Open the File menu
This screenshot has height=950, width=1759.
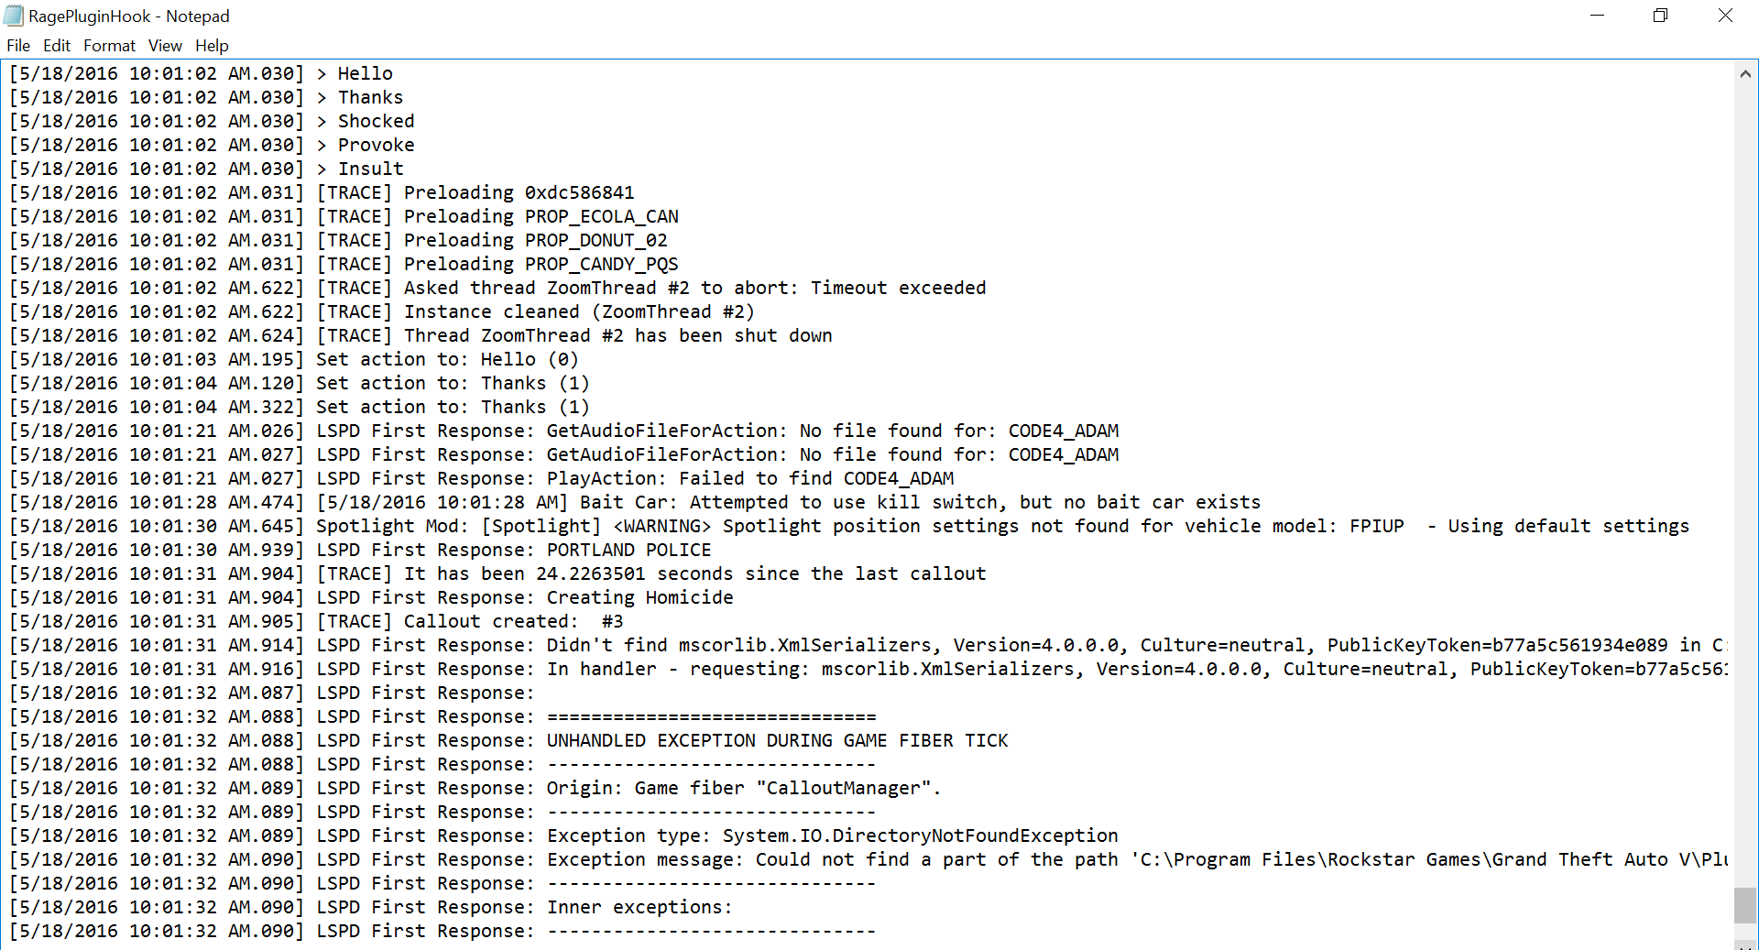[x=18, y=46]
